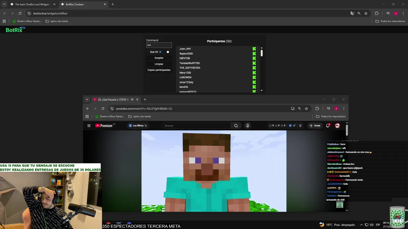
Task: Open a new tab in the YouTube window
Action: point(145,100)
